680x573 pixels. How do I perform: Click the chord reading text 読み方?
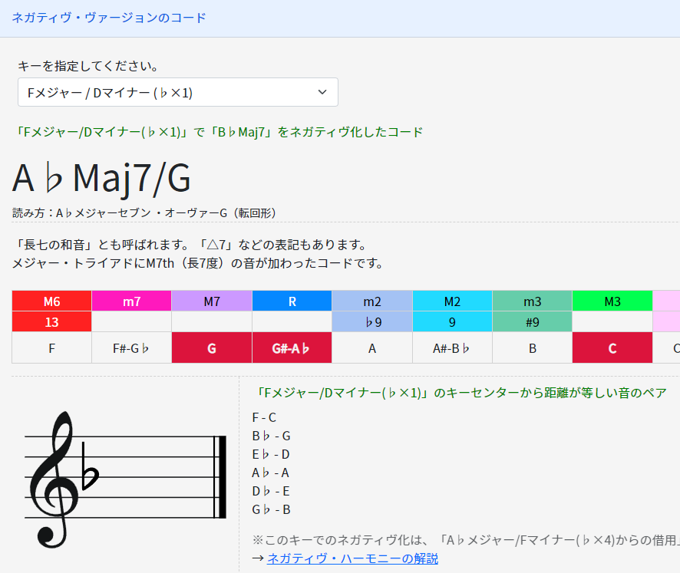(144, 212)
